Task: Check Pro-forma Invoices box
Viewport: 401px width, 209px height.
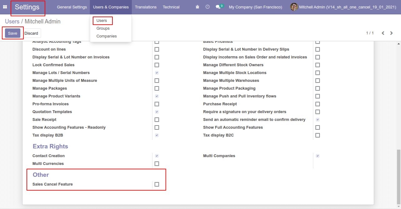Action: pyautogui.click(x=157, y=104)
